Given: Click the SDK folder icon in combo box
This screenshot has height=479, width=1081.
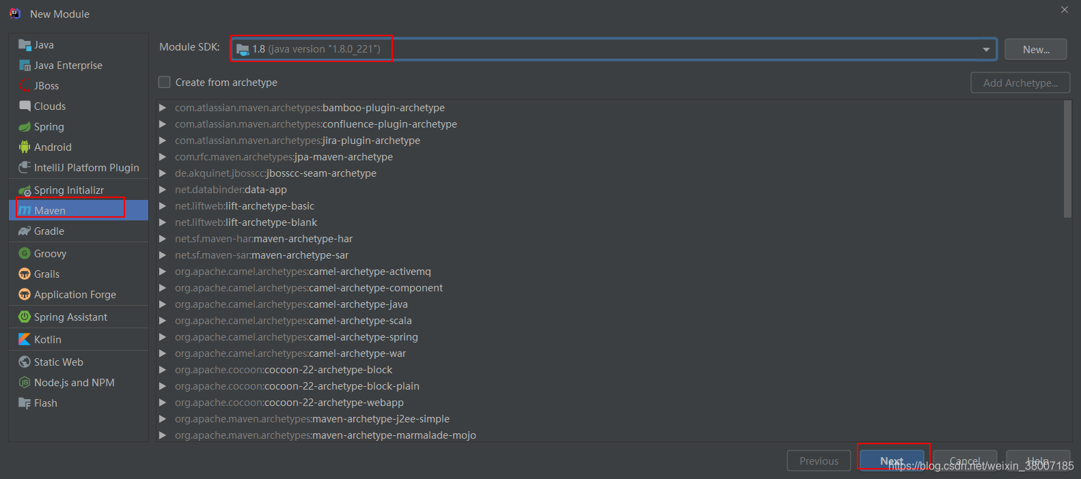Looking at the screenshot, I should coord(243,49).
